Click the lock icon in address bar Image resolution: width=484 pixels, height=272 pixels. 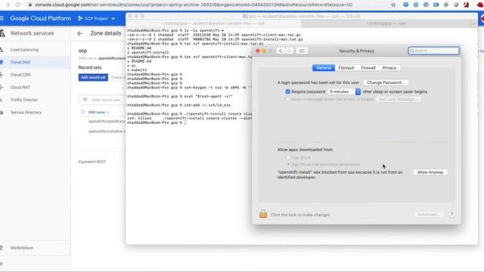pyautogui.click(x=30, y=5)
